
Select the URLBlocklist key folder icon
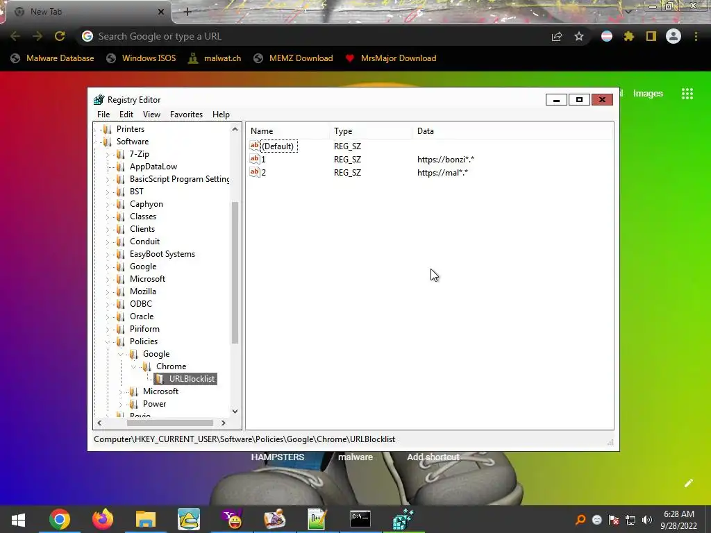160,379
